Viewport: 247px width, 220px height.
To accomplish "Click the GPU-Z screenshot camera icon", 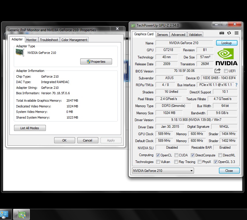I will [x=221, y=33].
